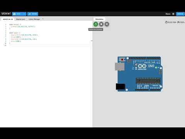Click the digitalWrite line 8 in editor
The height and width of the screenshot is (139, 185).
click(24, 39)
